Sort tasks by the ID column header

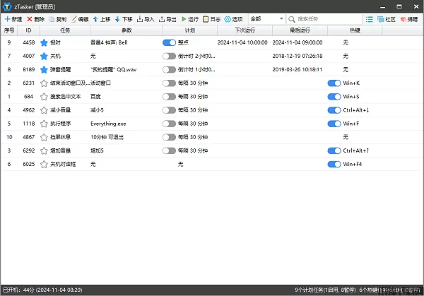click(x=28, y=31)
